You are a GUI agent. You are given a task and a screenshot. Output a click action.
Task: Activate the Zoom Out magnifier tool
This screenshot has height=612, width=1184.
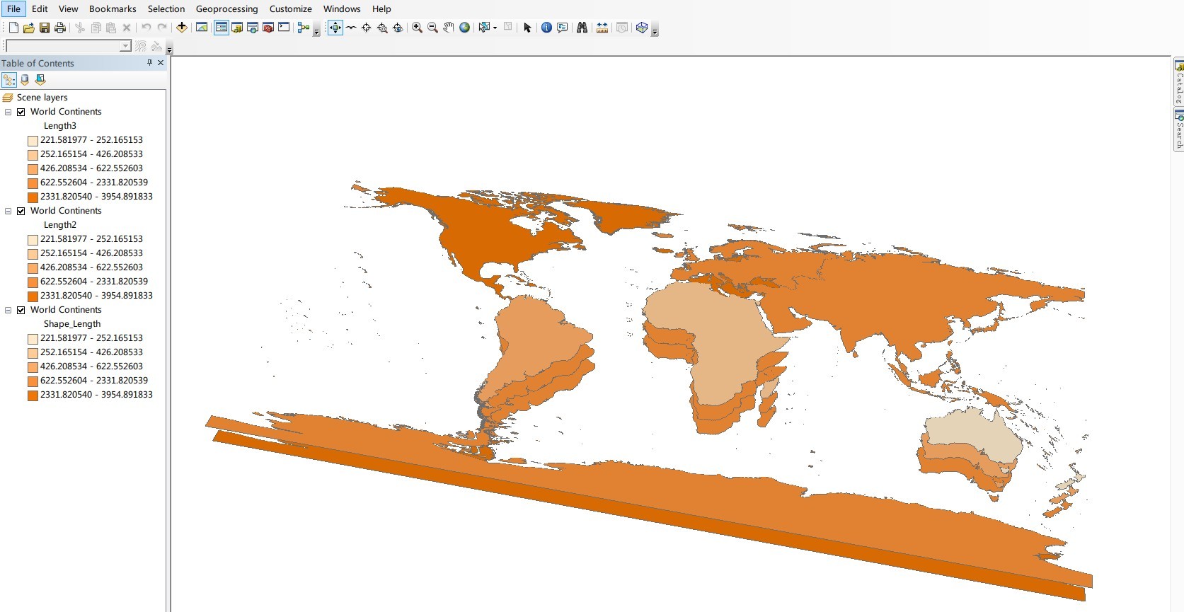433,28
